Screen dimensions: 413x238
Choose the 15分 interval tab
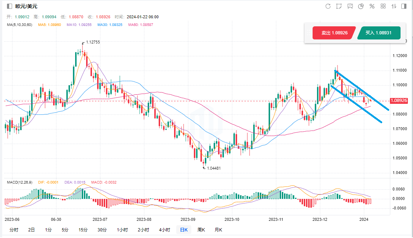pos(83,230)
